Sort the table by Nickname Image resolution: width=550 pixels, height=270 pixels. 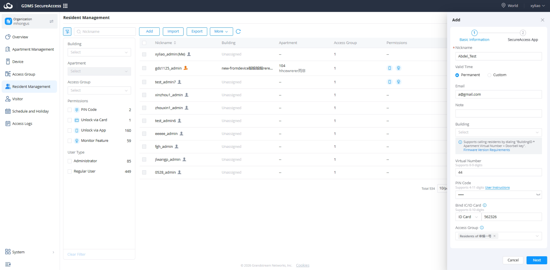click(x=175, y=43)
